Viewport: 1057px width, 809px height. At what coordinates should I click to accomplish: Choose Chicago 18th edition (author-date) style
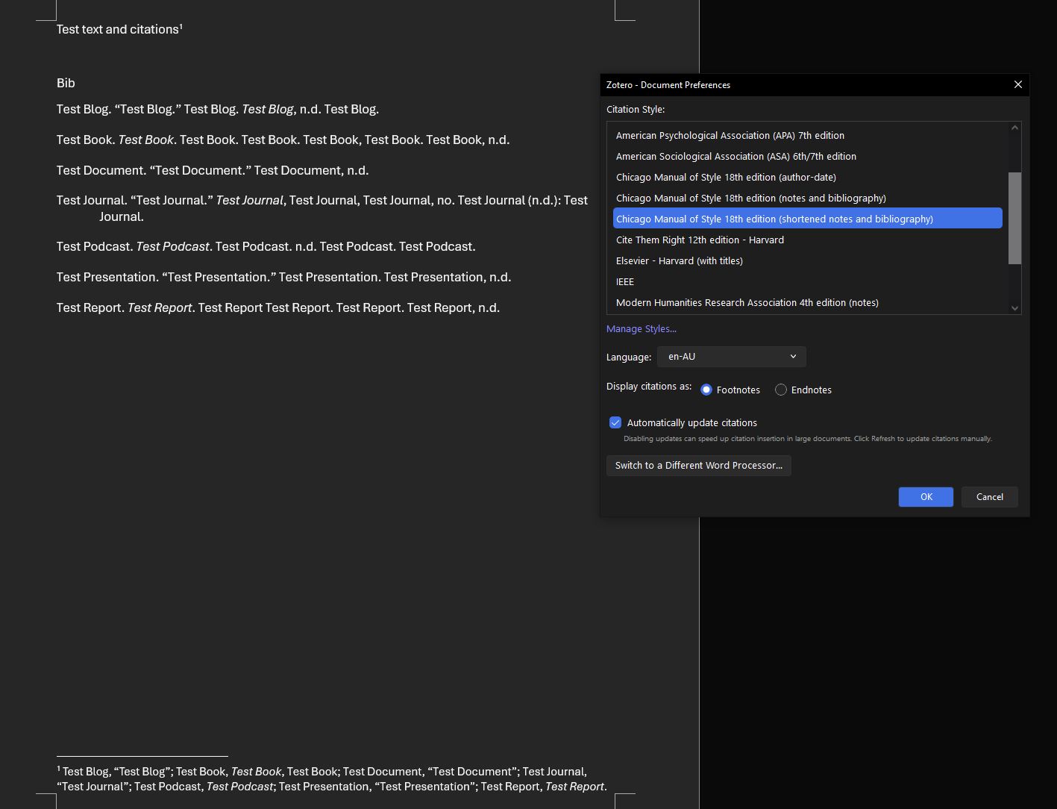tap(807, 177)
